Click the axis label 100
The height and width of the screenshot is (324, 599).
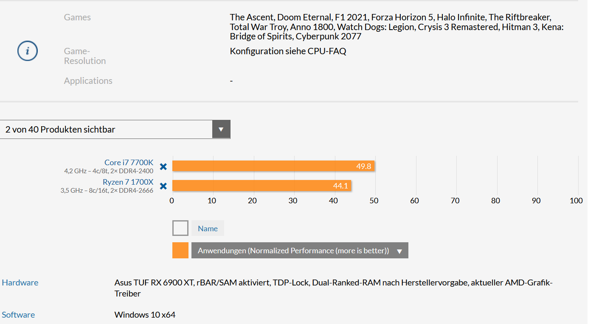coord(576,201)
